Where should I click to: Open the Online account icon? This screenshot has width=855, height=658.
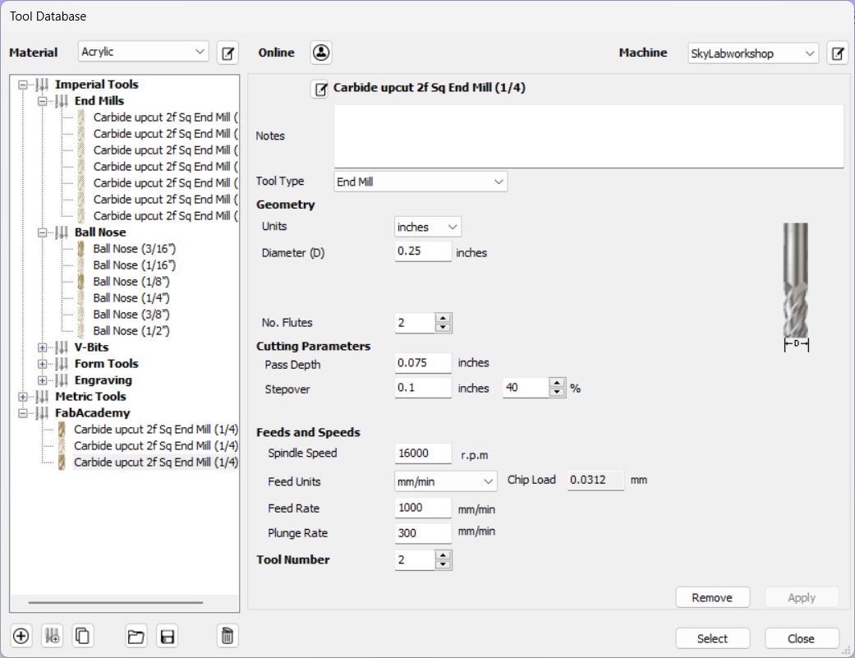coord(321,53)
